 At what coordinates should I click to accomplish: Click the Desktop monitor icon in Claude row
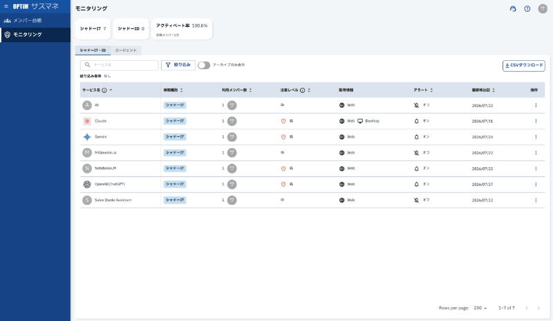pyautogui.click(x=360, y=121)
